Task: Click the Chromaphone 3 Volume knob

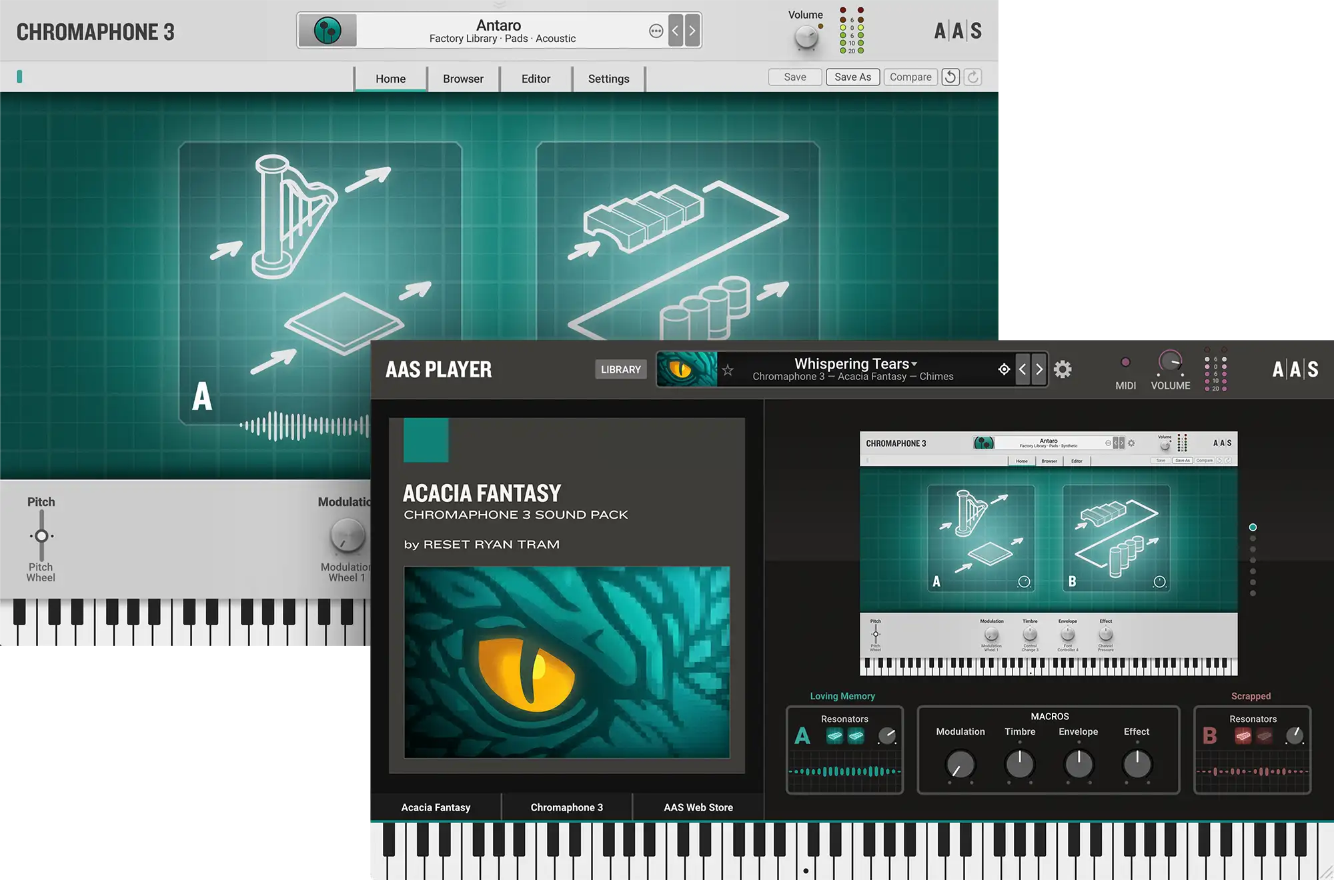Action: pyautogui.click(x=806, y=37)
